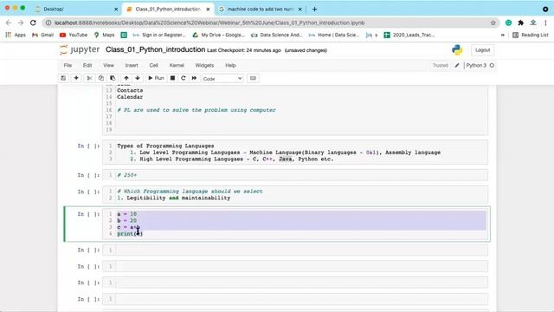
Task: Interrupt the kernel with stop icon
Action: click(172, 78)
